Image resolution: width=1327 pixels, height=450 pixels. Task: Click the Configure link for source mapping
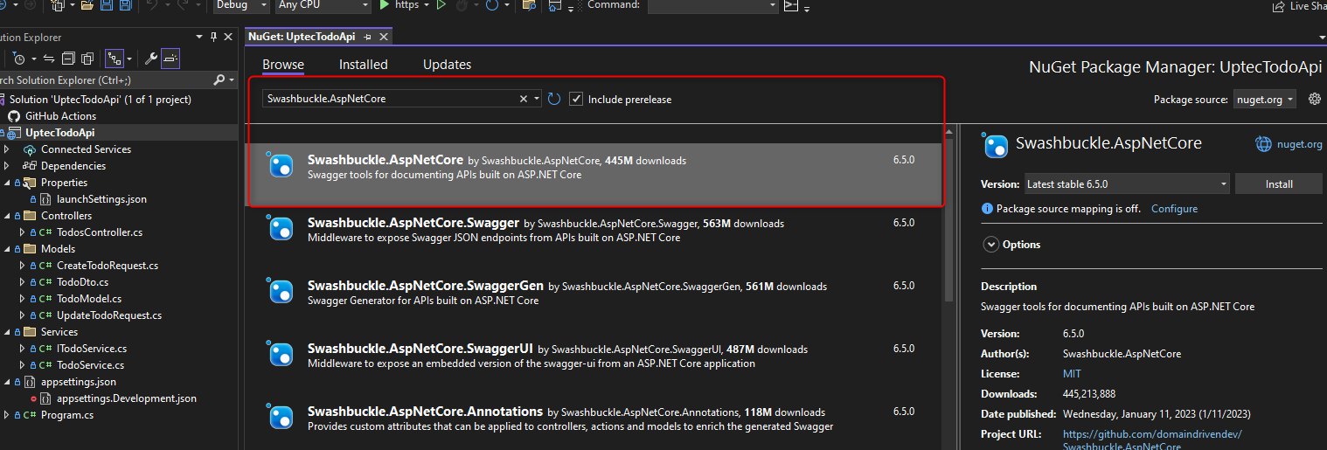point(1174,209)
